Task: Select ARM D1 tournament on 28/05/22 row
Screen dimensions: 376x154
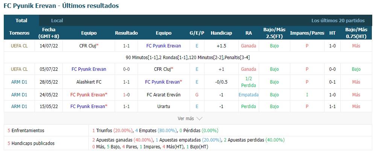Action: click(x=19, y=82)
